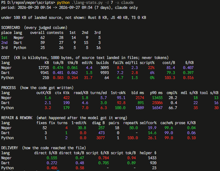Click the 'selfcor%' column header

[148, 123]
